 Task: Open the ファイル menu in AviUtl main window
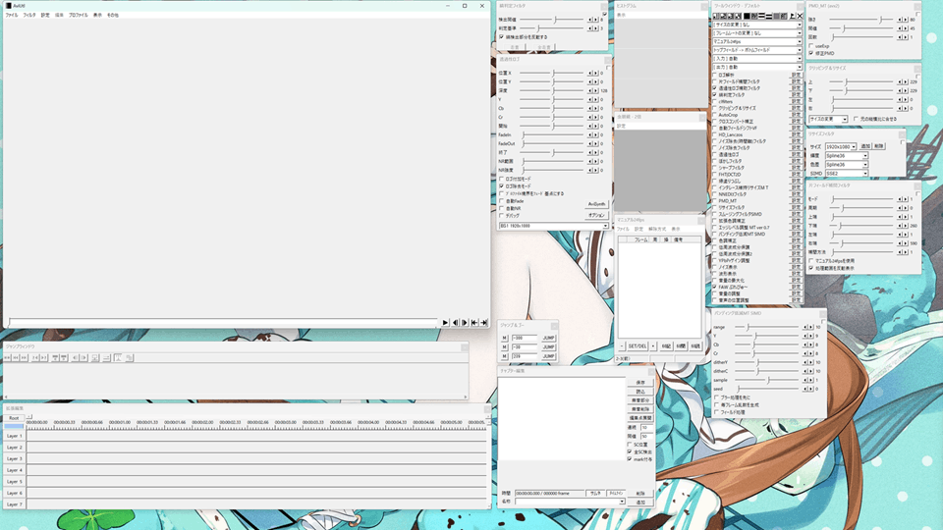[x=12, y=15]
